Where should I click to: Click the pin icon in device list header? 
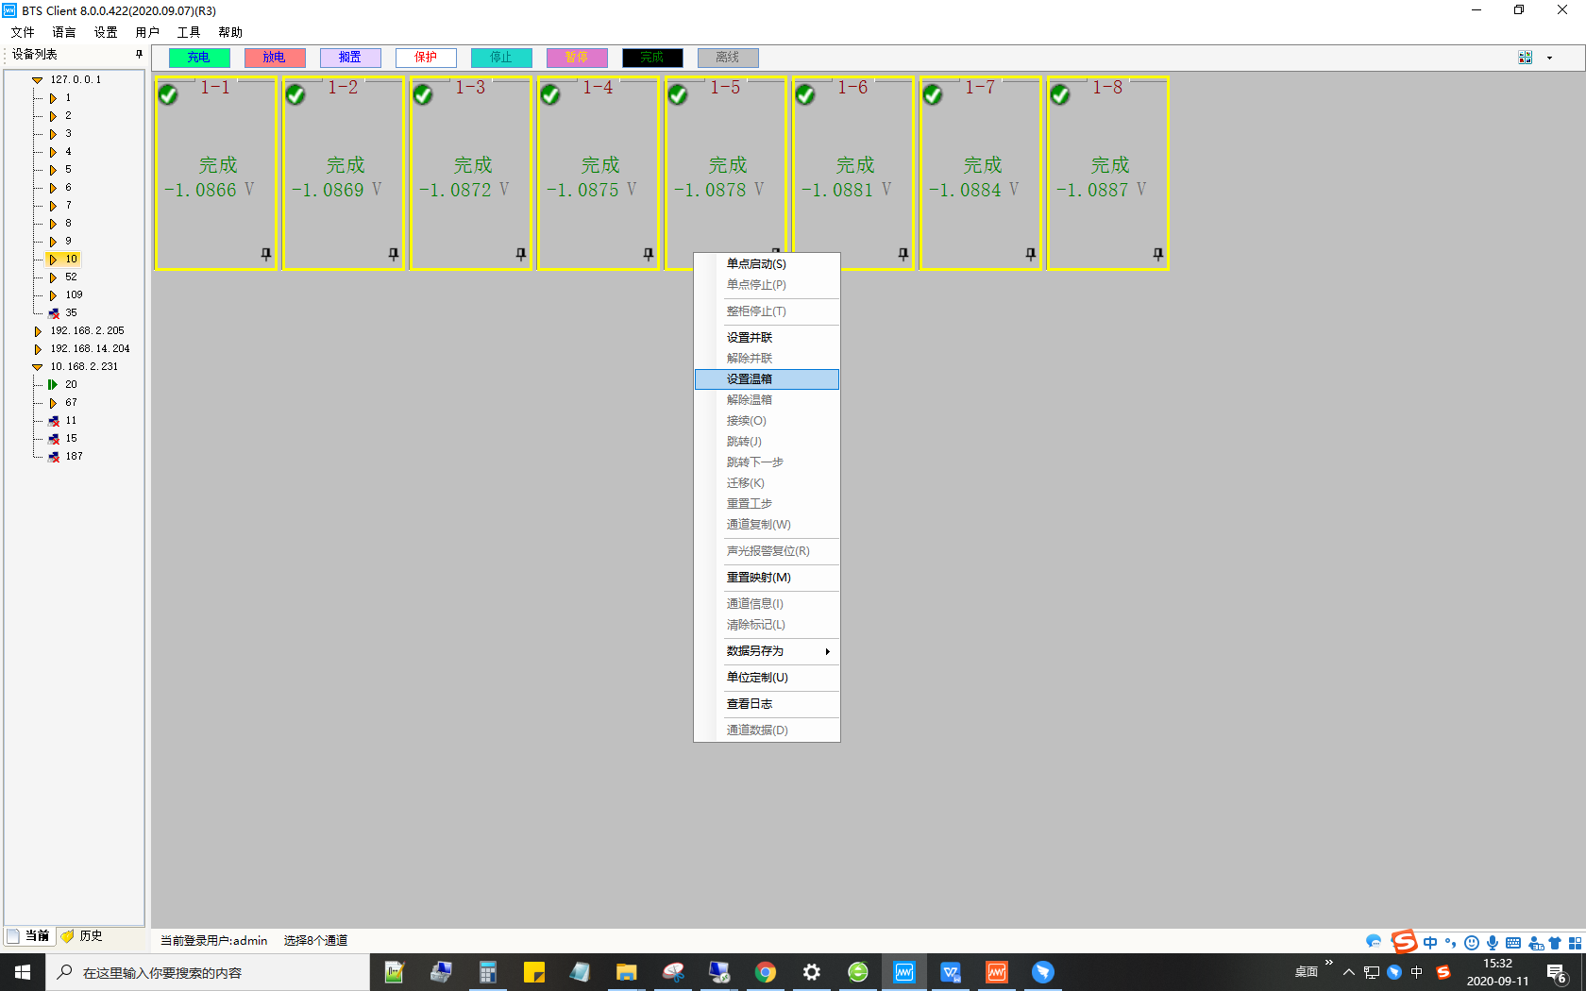tap(139, 55)
